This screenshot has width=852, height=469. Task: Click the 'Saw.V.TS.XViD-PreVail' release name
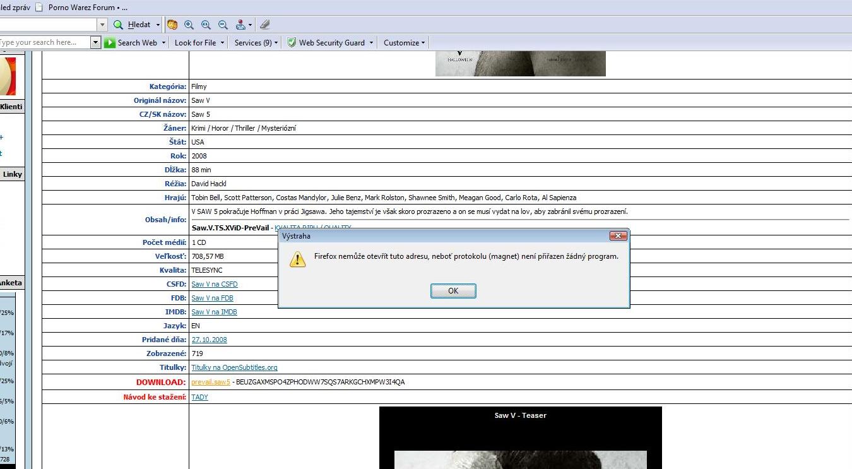pos(230,228)
